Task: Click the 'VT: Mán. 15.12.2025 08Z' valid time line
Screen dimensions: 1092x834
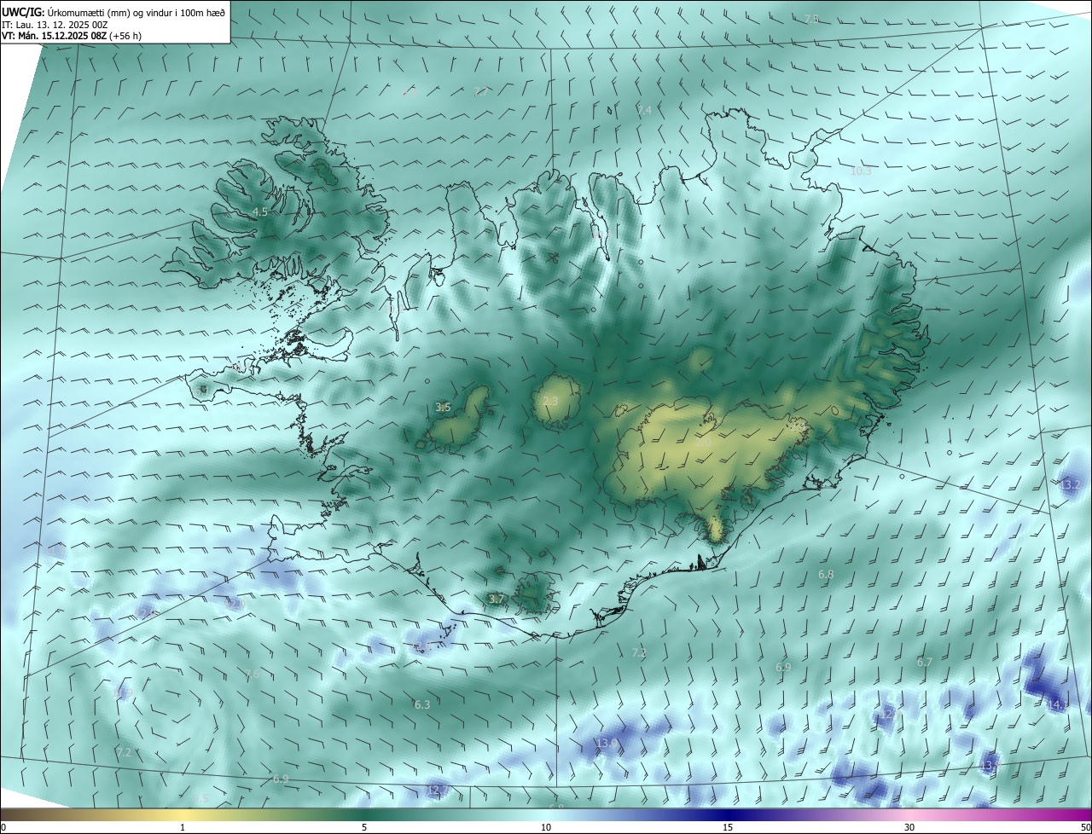Action: click(54, 36)
